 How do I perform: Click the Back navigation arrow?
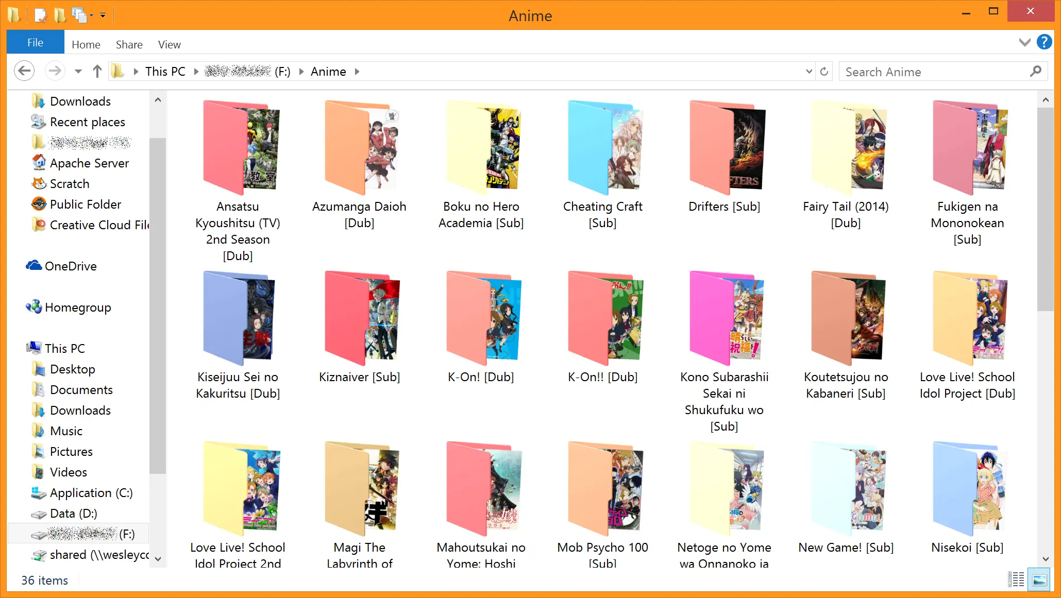point(24,71)
